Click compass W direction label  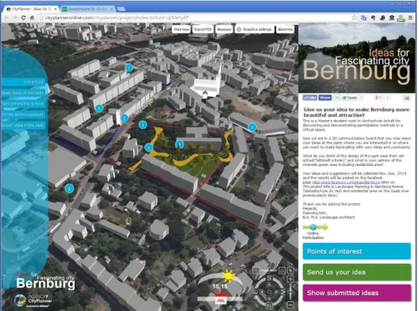[283, 292]
